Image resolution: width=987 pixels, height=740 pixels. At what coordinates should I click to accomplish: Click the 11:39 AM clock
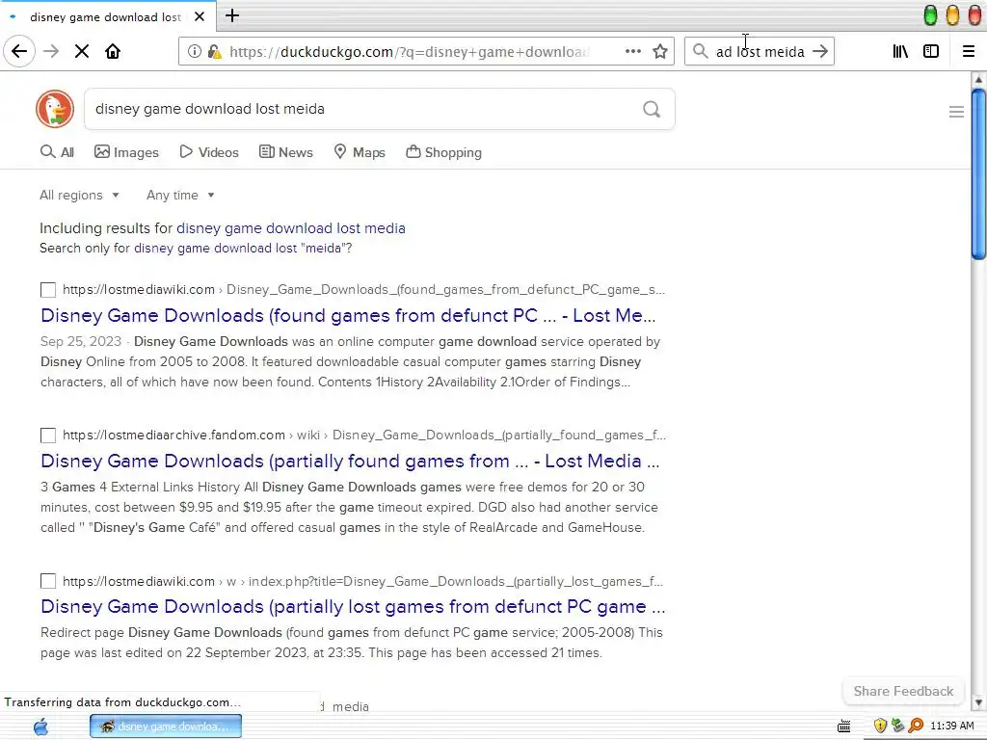coord(951,726)
